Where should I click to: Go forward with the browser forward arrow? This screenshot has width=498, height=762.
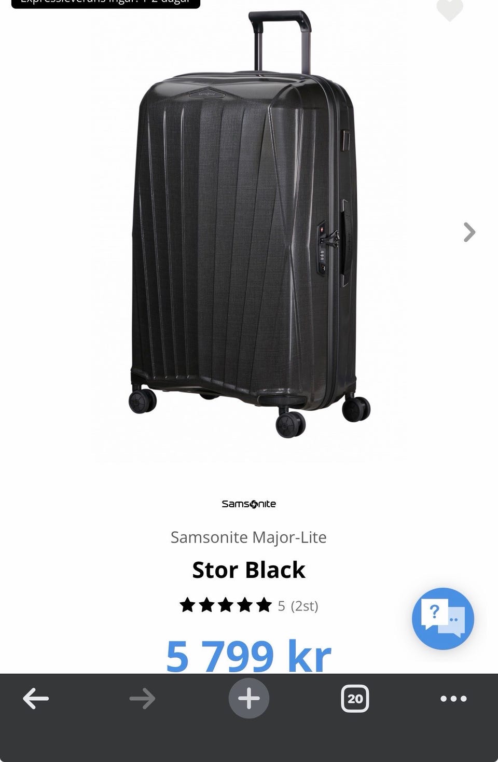point(142,698)
